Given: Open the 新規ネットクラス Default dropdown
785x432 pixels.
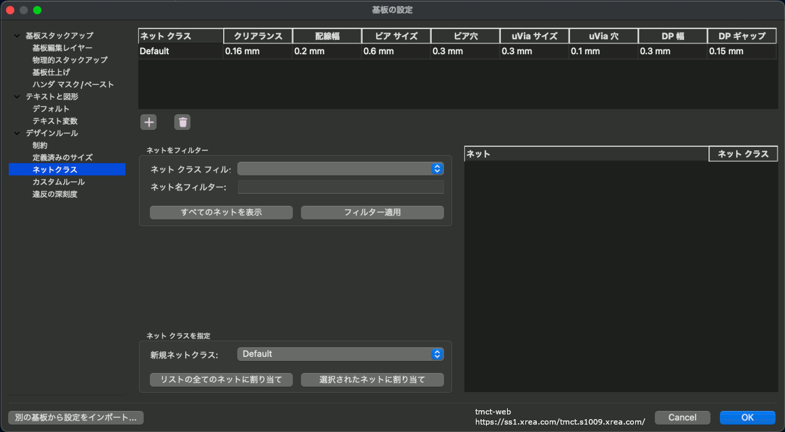Looking at the screenshot, I should (340, 354).
